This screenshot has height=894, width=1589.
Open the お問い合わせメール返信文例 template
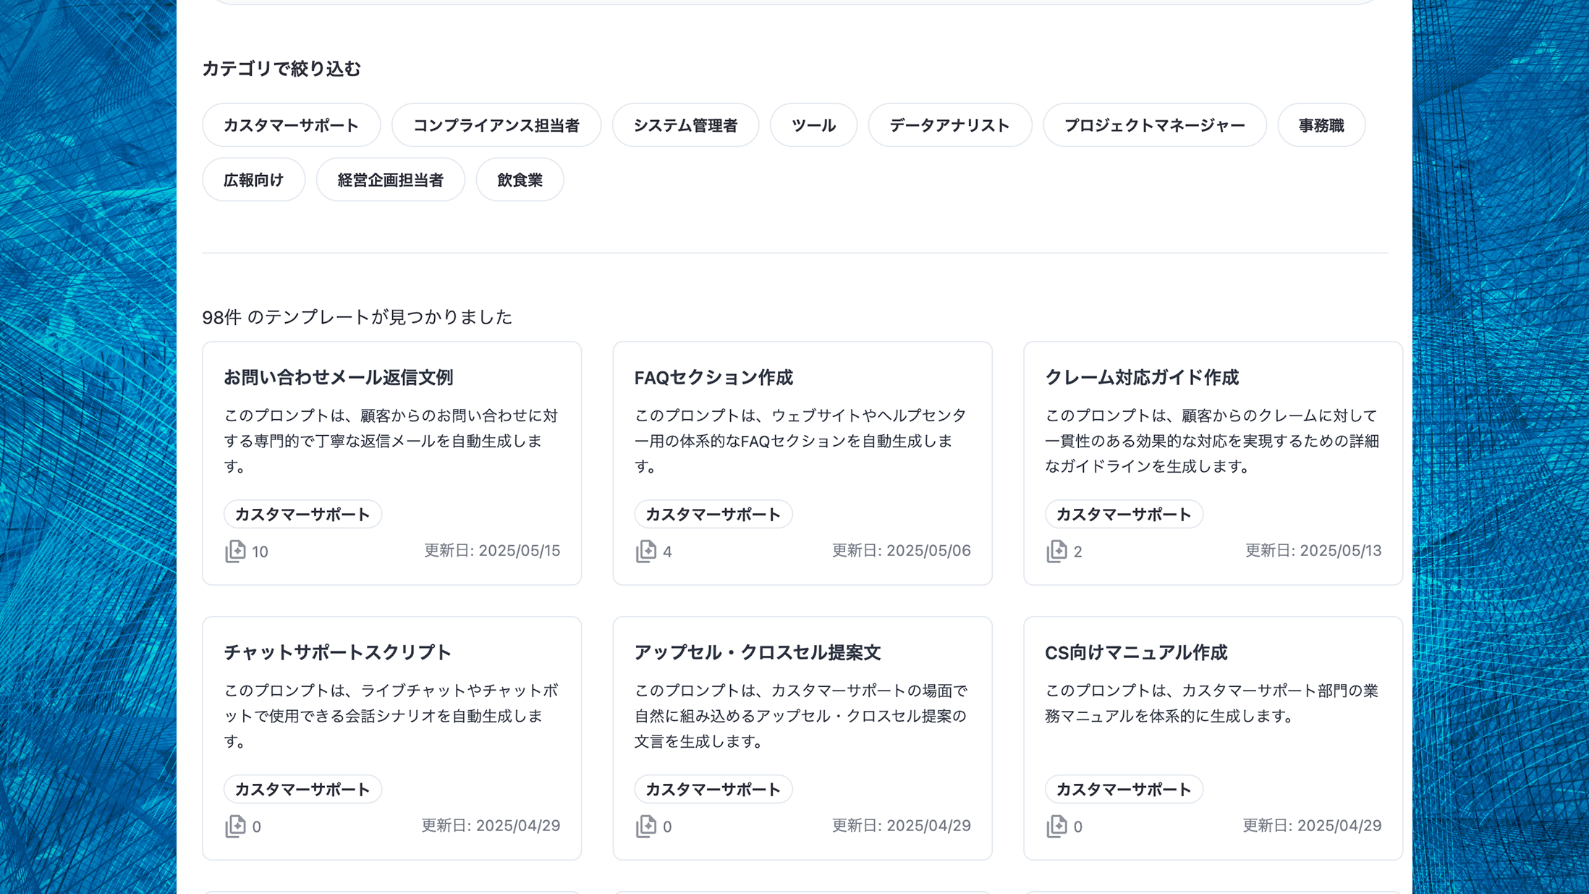coord(341,377)
